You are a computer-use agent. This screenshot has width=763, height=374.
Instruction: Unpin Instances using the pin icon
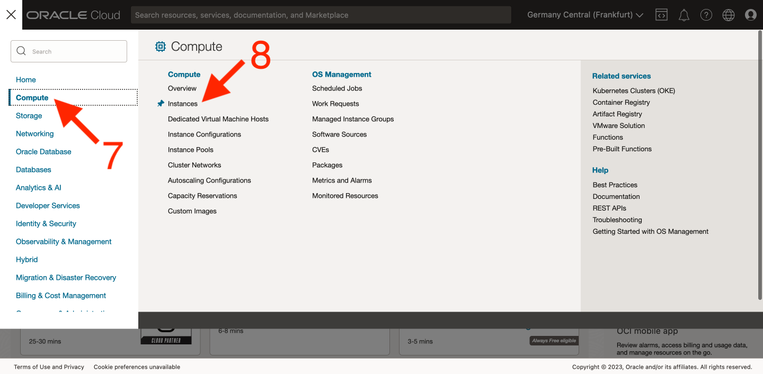click(161, 104)
